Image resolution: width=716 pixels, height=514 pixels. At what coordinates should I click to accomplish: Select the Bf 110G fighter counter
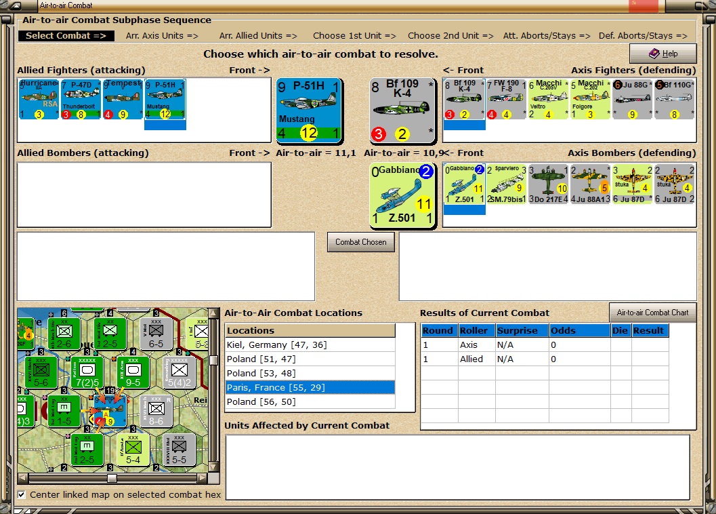pyautogui.click(x=675, y=99)
